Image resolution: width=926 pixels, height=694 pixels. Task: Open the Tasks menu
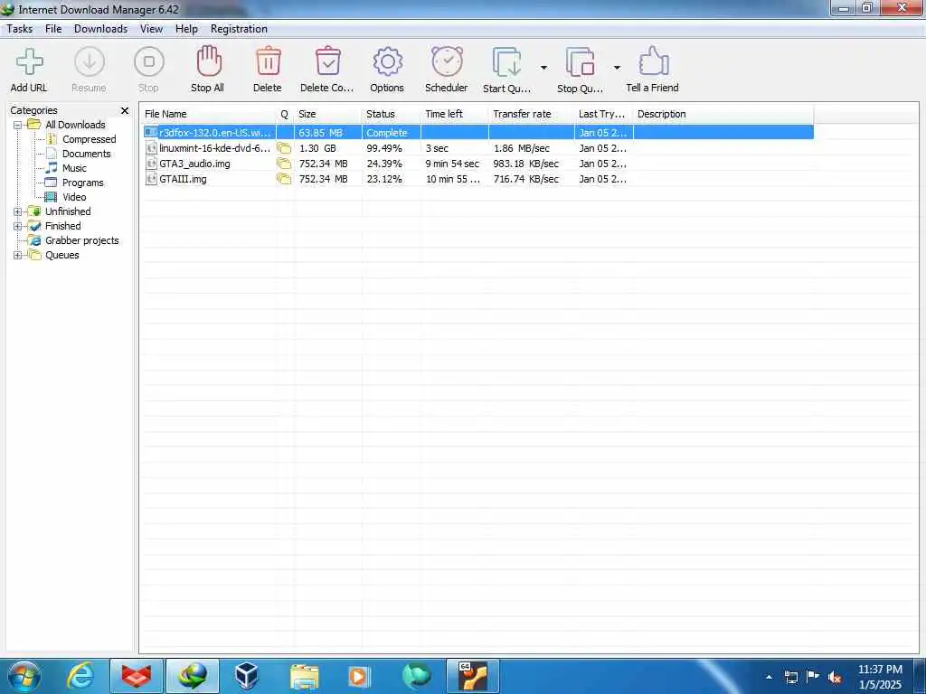(x=20, y=29)
